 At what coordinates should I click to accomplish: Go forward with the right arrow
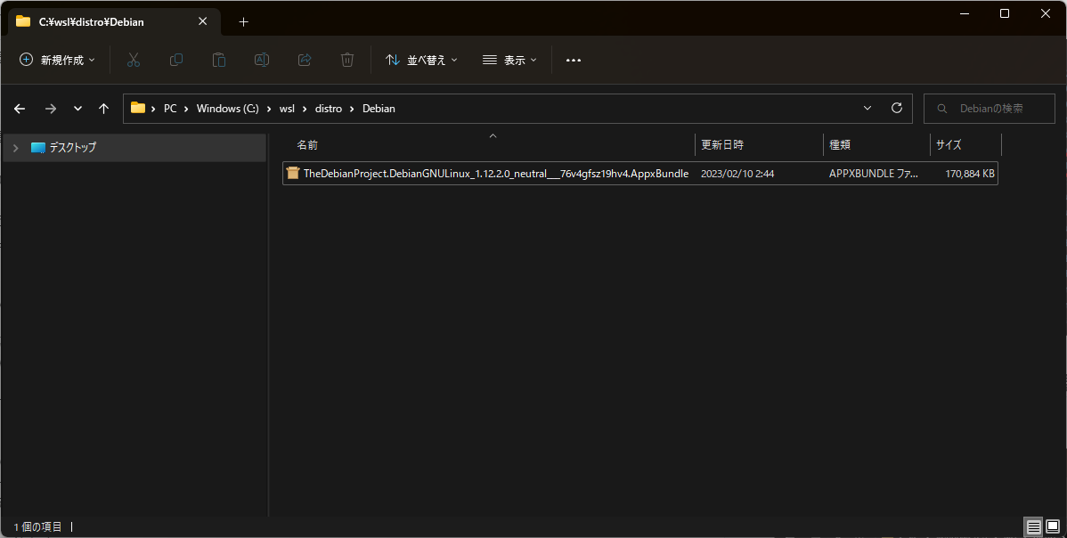click(51, 109)
